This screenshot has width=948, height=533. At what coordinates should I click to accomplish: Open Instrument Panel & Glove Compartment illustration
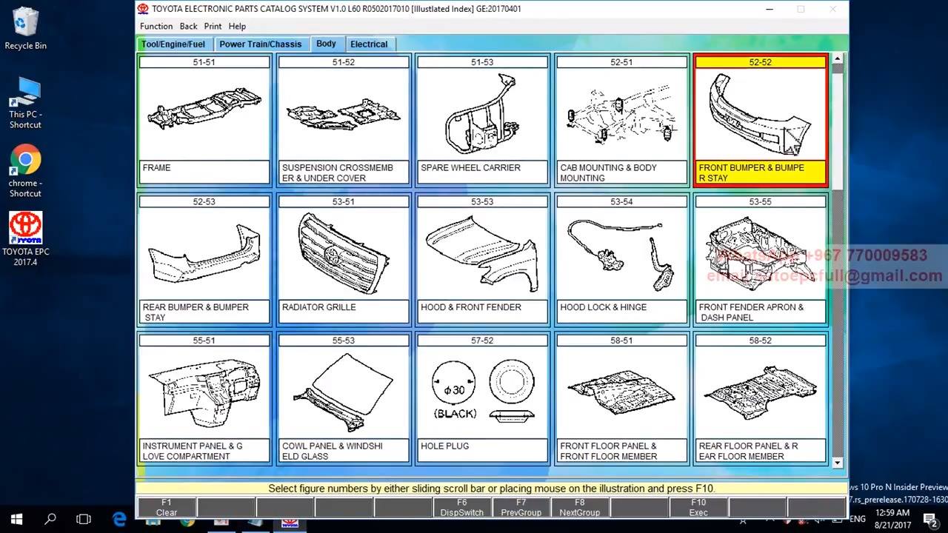click(204, 398)
